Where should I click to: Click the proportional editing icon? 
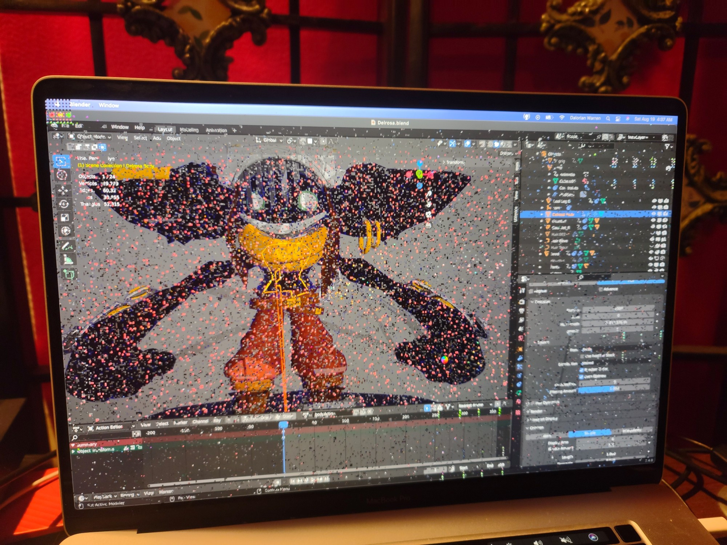(x=323, y=141)
